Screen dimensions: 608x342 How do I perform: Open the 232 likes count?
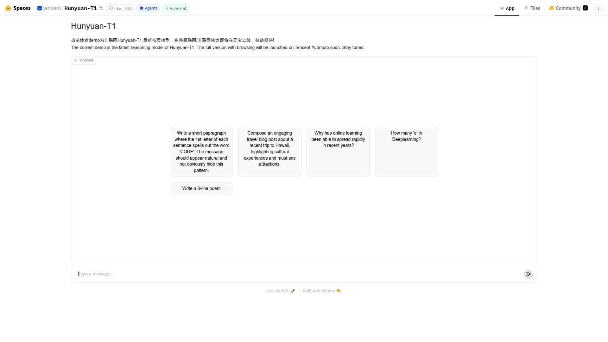(128, 8)
